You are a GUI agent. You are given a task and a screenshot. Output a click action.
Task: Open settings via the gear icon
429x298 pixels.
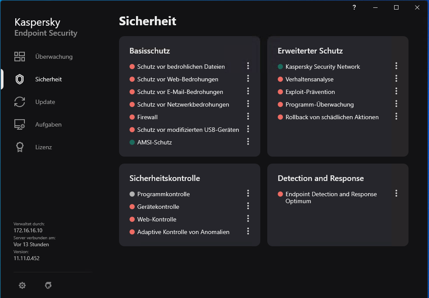click(22, 285)
